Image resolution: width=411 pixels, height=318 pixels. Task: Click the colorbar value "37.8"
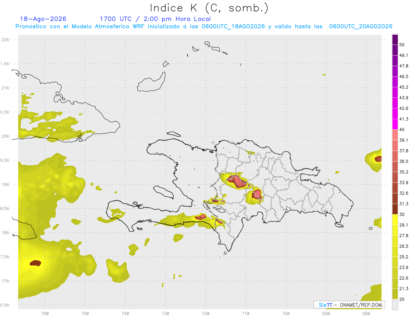pos(404,151)
